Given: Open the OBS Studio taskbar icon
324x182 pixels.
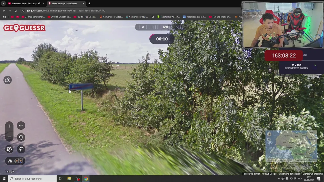Looking at the screenshot, I should pyautogui.click(x=78, y=179).
